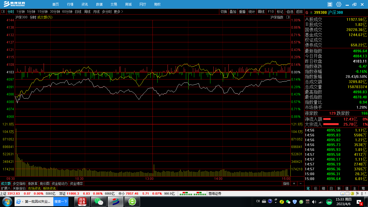This screenshot has height=207, width=368.
Task: Click the 切换 toolbar button
Action: point(224,12)
